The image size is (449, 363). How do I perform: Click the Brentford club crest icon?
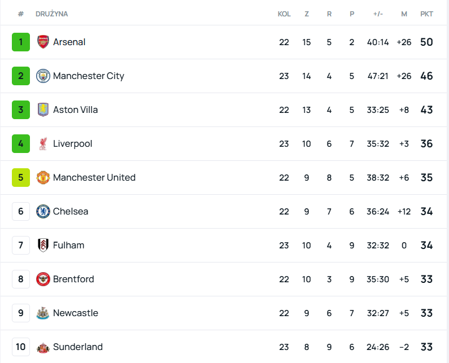click(43, 279)
